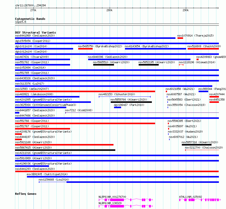Click the nsv4207444 red bar
The height and width of the screenshot is (209, 226).
(214, 97)
